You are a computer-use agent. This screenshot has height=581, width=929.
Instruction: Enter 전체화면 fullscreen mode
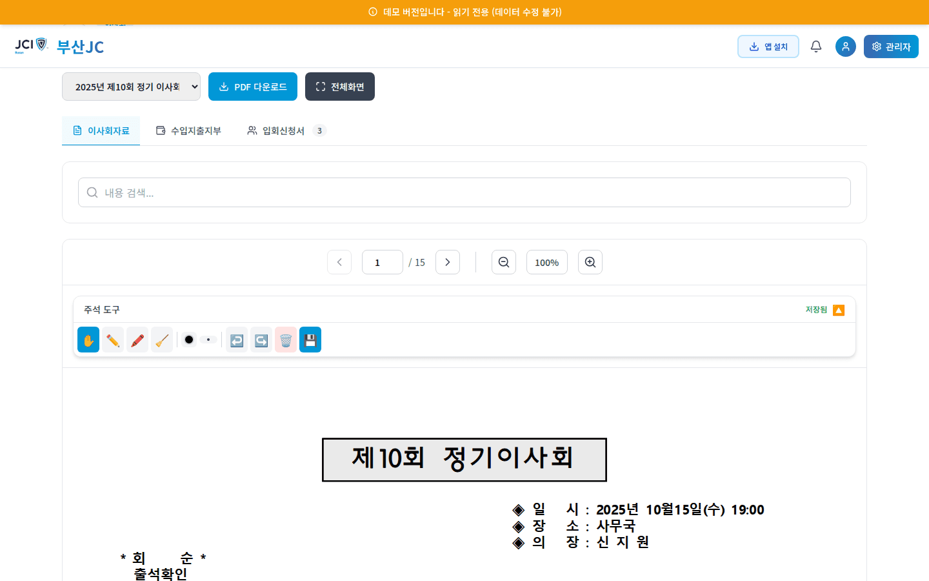(339, 86)
